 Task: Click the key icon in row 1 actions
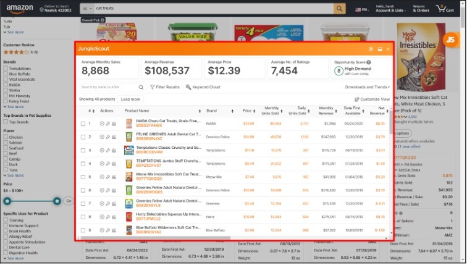click(x=108, y=124)
